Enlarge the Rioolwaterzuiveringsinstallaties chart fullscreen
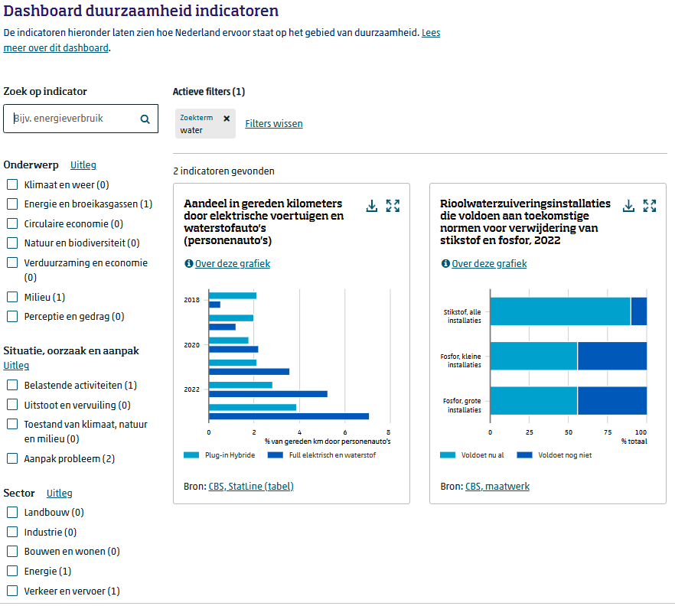Image resolution: width=675 pixels, height=606 pixels. pos(650,206)
